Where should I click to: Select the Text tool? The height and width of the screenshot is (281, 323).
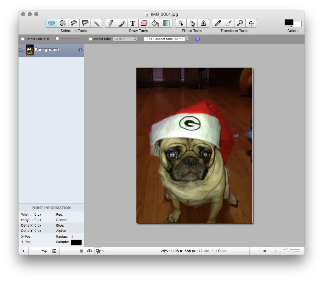pos(133,23)
